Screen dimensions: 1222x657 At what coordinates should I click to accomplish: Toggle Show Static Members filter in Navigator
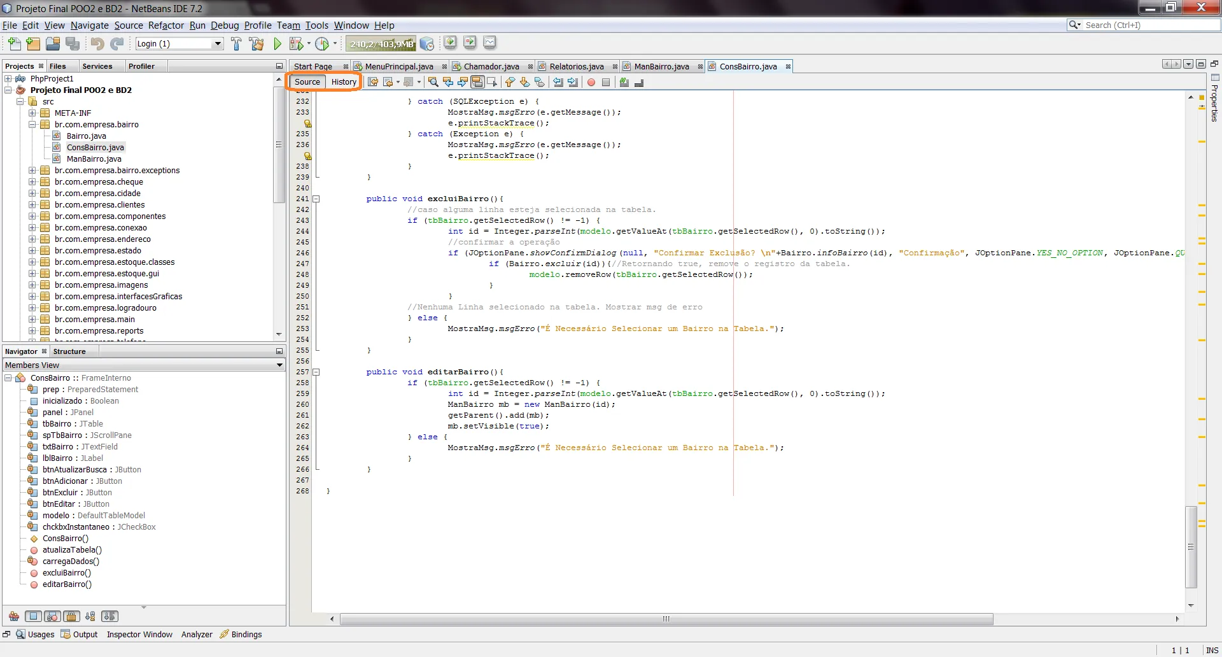[53, 616]
